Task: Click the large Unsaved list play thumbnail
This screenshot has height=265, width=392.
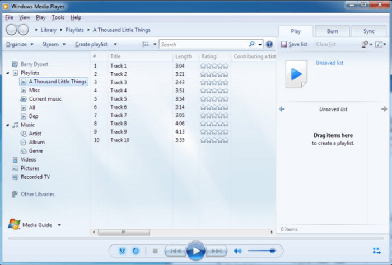Action: pos(296,74)
